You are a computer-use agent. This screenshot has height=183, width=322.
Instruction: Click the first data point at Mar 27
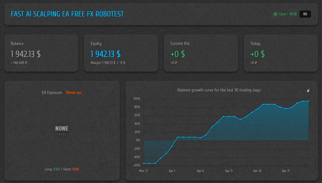[x=144, y=163]
